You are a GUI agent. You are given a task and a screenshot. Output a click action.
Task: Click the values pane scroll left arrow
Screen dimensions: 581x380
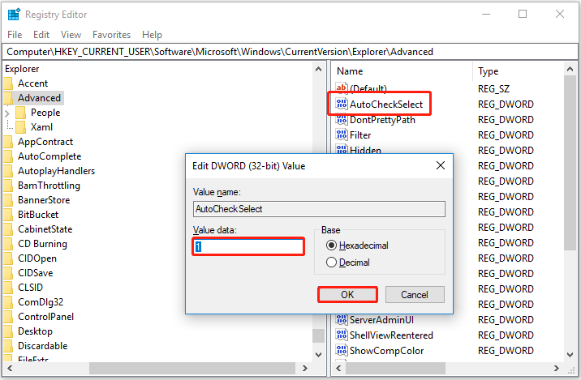pos(338,368)
